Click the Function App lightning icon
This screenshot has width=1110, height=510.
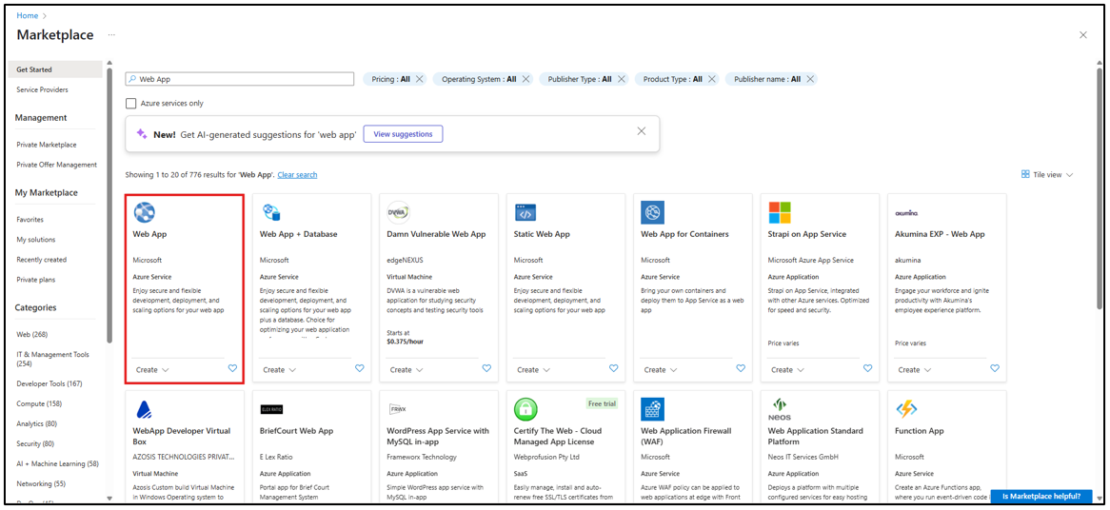(906, 409)
